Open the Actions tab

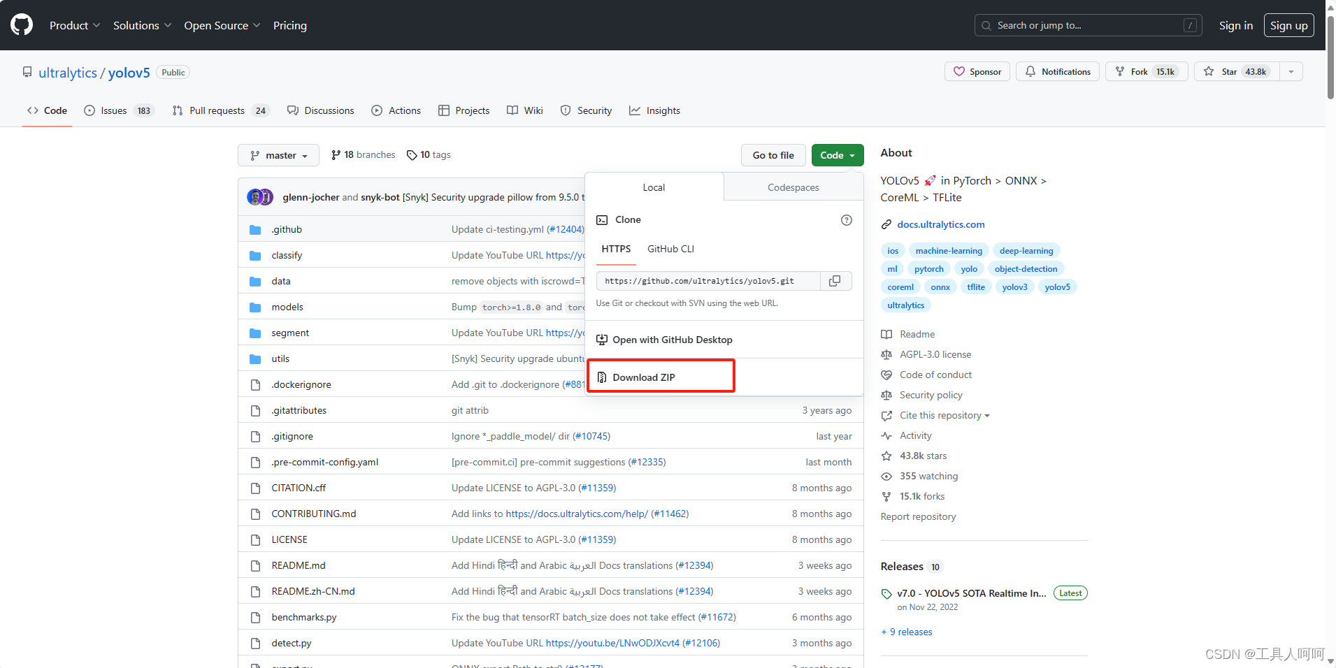[x=396, y=110]
